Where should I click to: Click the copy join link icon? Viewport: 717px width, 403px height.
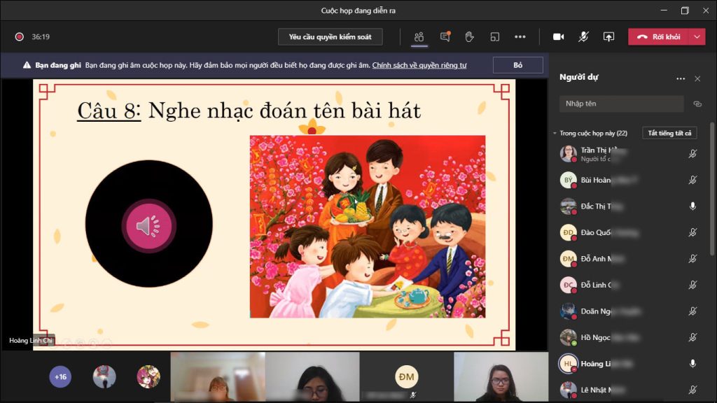697,104
